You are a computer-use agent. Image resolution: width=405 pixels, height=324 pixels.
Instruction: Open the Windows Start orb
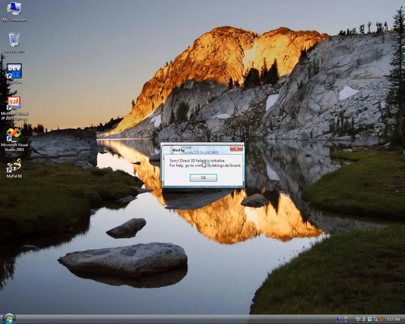click(9, 319)
